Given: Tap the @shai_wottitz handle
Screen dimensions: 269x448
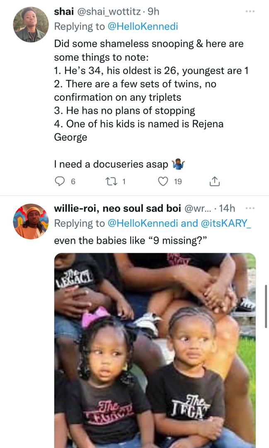Looking at the screenshot, I should (x=105, y=12).
